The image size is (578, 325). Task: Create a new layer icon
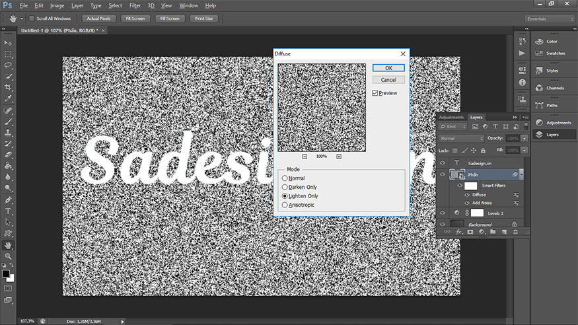(504, 232)
